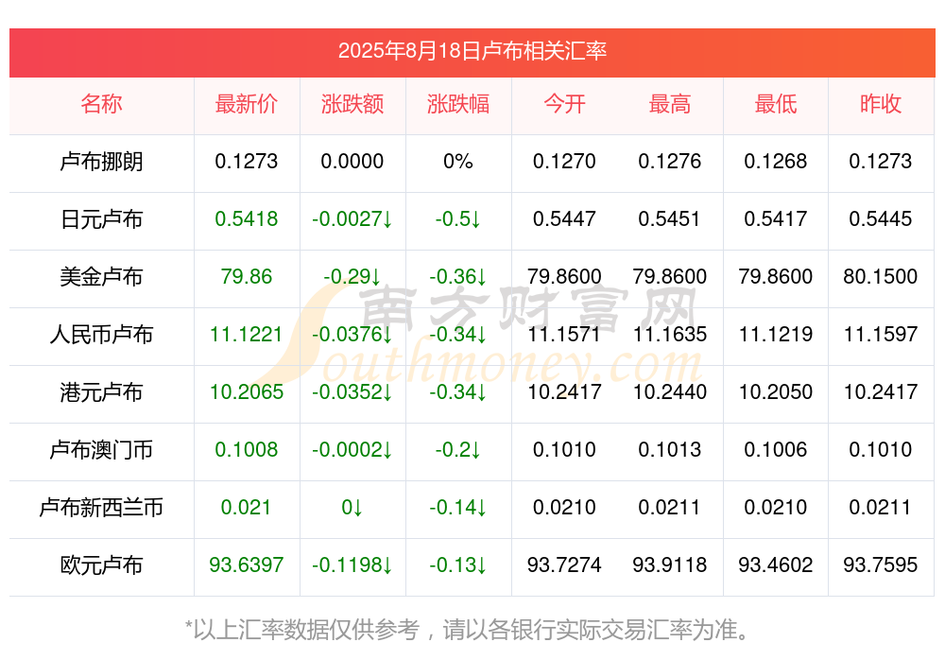Click opening price 0.5447
945x660 pixels.
coord(564,219)
